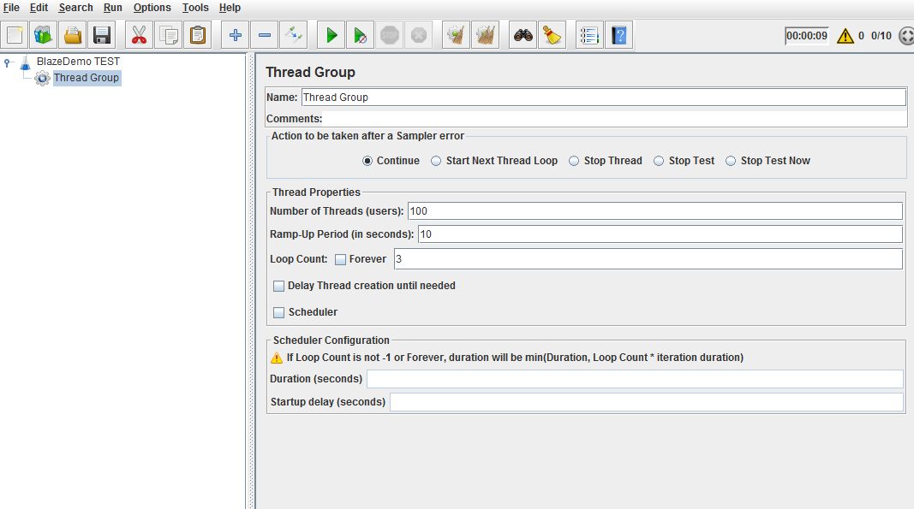Open the Options menu
Screen dimensions: 914x509
pyautogui.click(x=152, y=8)
